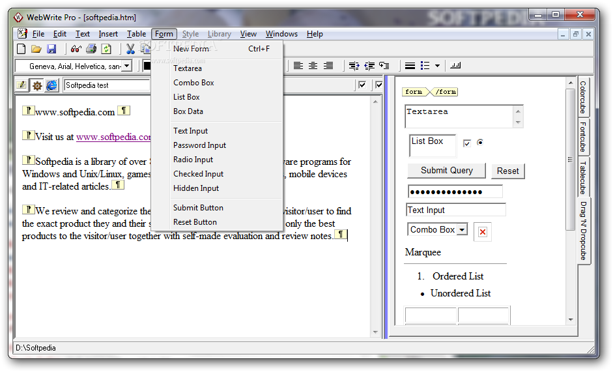
Task: Select the opening form tag
Action: point(414,92)
